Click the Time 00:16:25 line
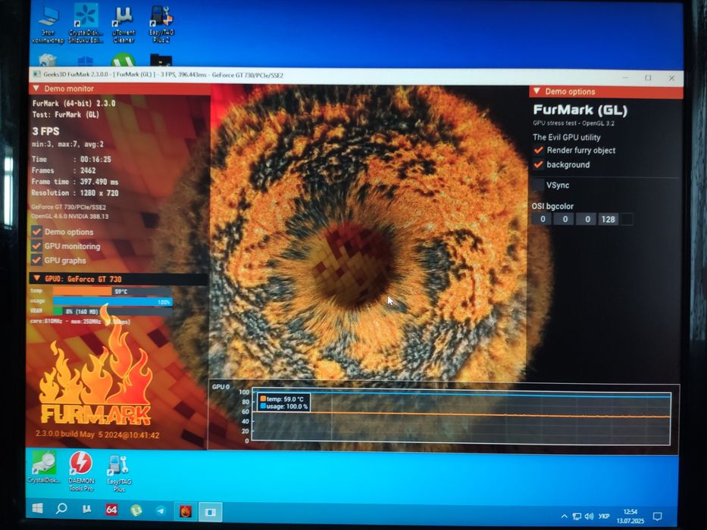Image resolution: width=707 pixels, height=530 pixels. click(71, 159)
